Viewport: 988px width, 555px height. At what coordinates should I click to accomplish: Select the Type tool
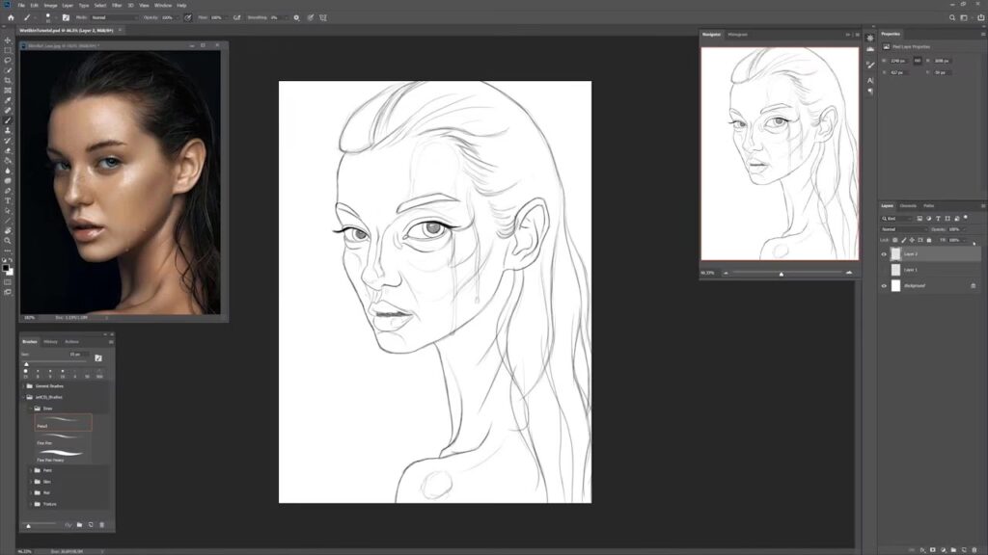(8, 200)
